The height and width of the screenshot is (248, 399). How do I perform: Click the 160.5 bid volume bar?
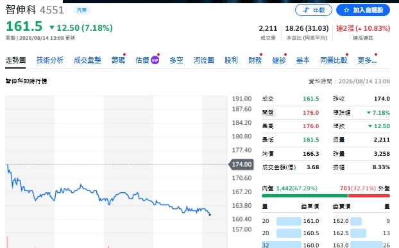[289, 233]
